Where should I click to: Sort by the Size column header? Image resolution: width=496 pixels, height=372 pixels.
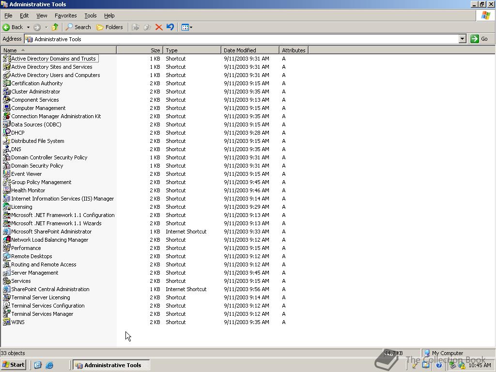coord(140,50)
